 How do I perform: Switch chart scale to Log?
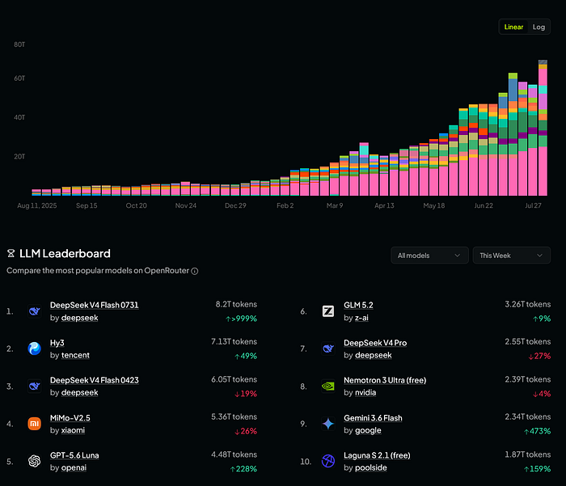pos(539,27)
